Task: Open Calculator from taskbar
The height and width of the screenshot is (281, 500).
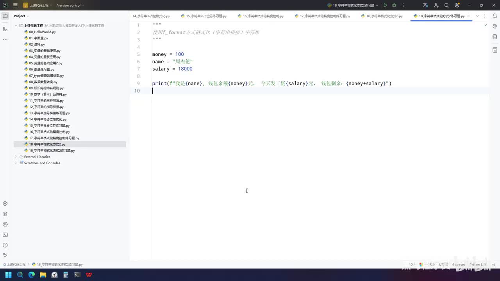Action: coord(66,275)
